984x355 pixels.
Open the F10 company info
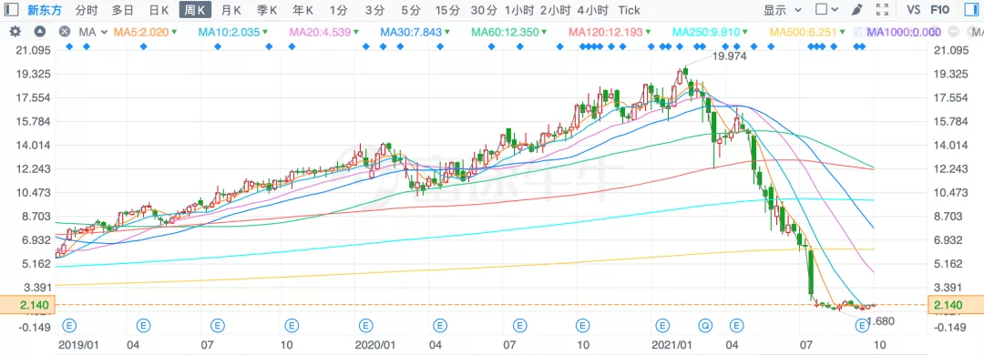point(939,10)
